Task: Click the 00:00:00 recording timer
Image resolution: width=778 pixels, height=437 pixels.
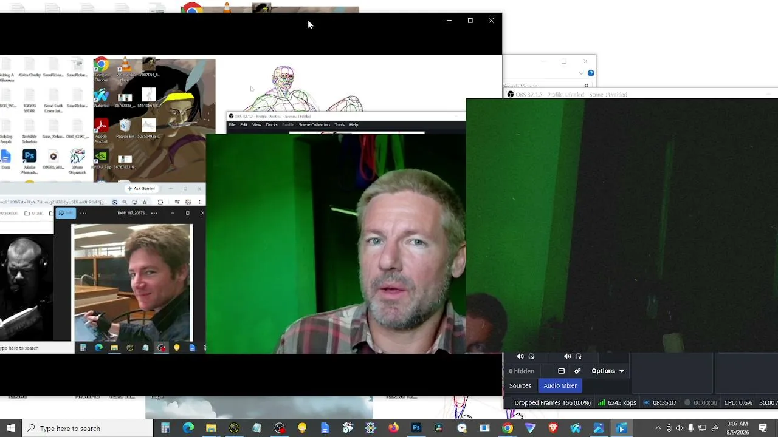Action: tap(701, 402)
